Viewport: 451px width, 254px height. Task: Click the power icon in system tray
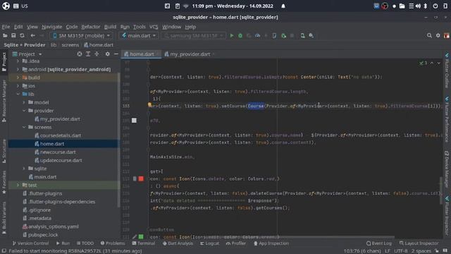pos(435,6)
